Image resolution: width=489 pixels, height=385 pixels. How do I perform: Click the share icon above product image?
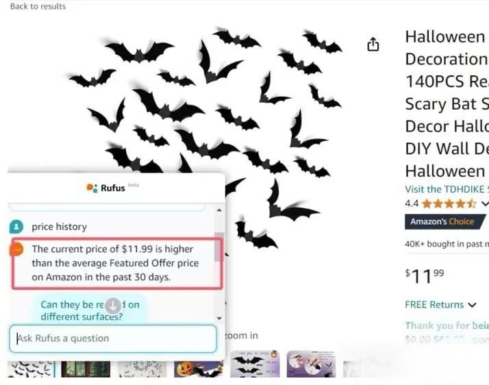pyautogui.click(x=373, y=45)
